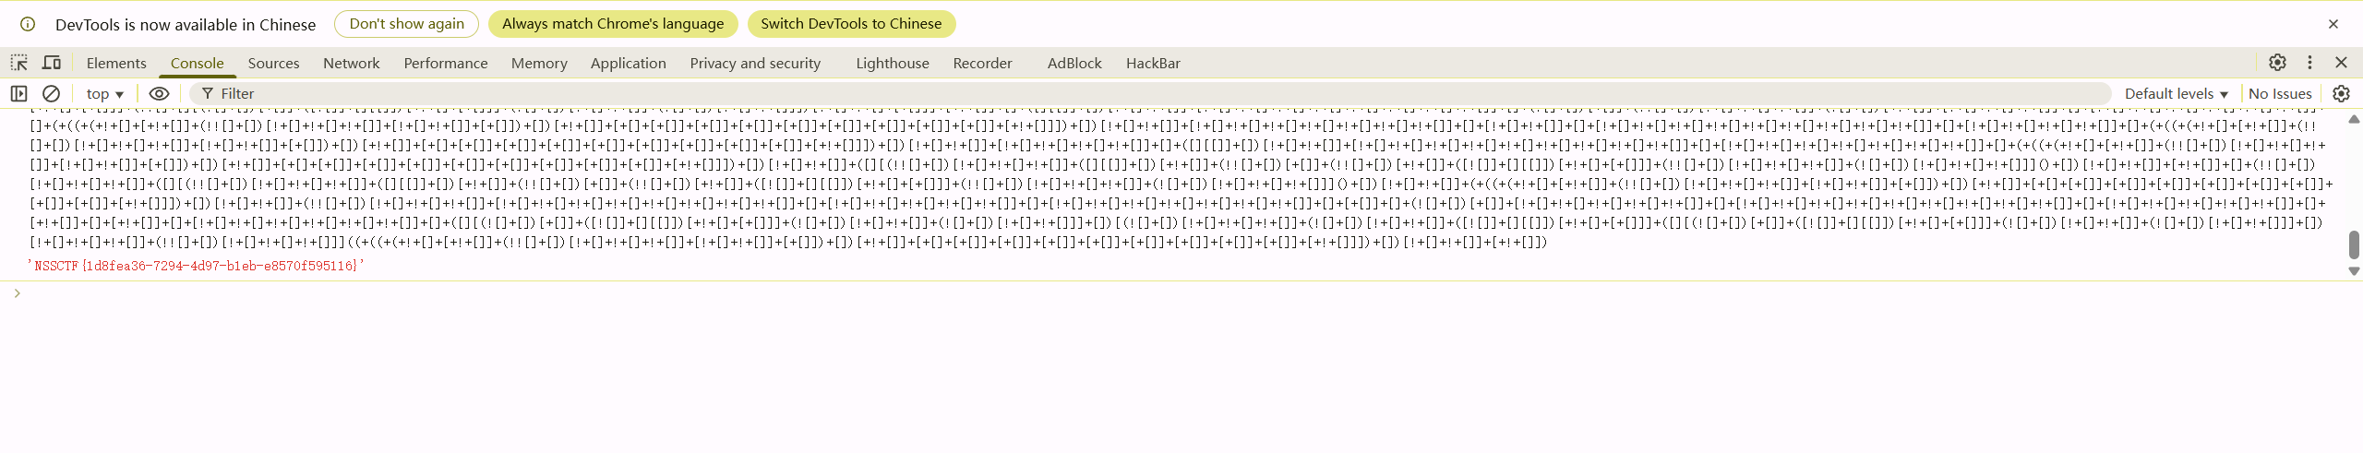Image resolution: width=2363 pixels, height=453 pixels.
Task: Click the console prompt chevron
Action: (17, 293)
